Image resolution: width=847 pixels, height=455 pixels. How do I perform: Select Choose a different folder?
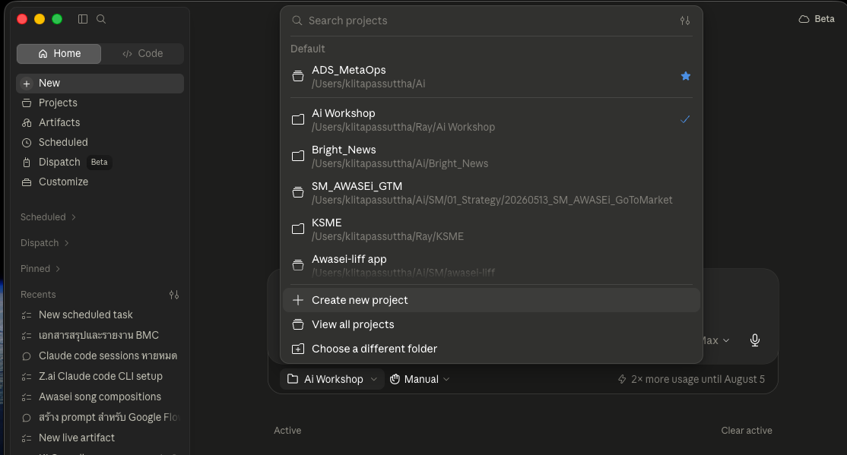click(491, 349)
